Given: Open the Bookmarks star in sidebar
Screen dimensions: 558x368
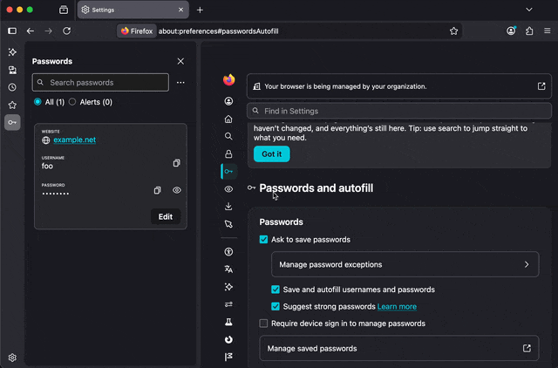Looking at the screenshot, I should pos(12,105).
